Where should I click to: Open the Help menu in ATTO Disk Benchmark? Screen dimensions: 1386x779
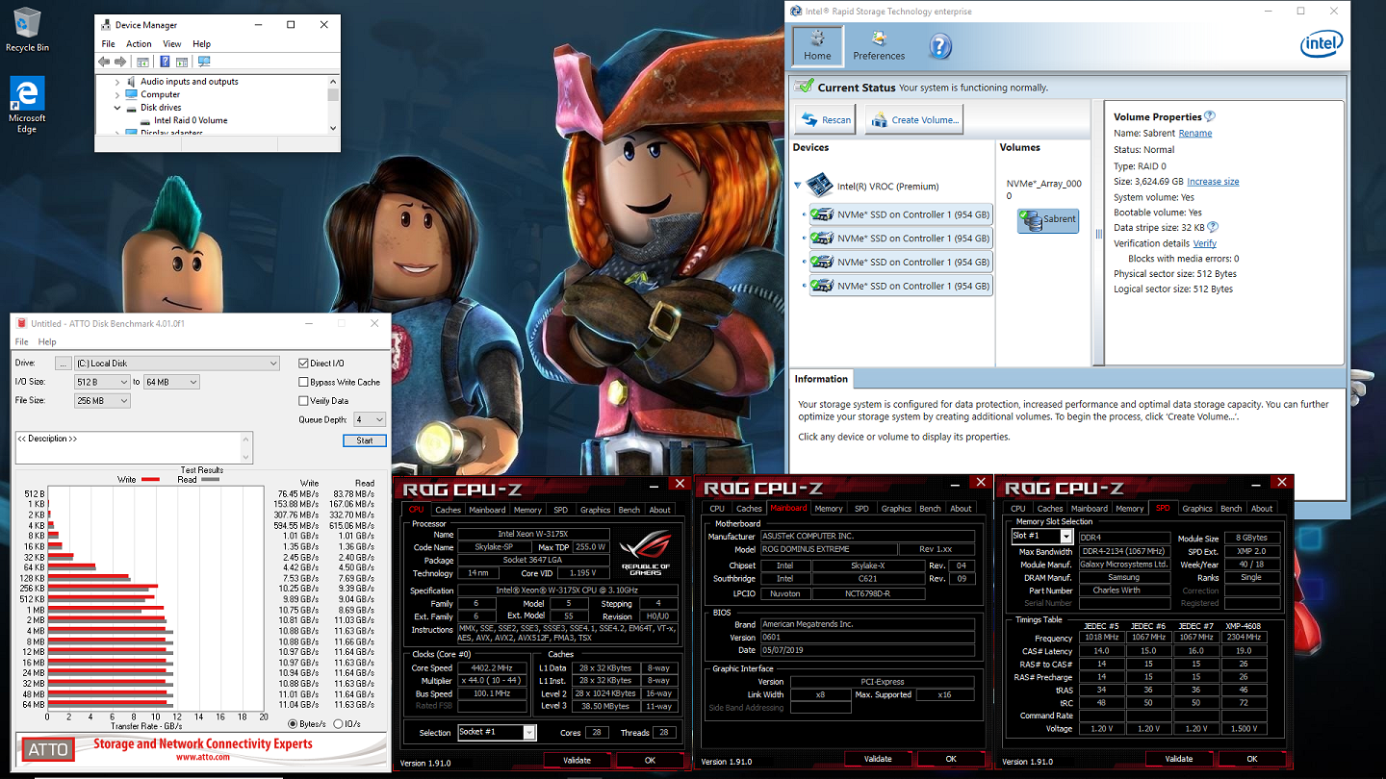(x=47, y=341)
